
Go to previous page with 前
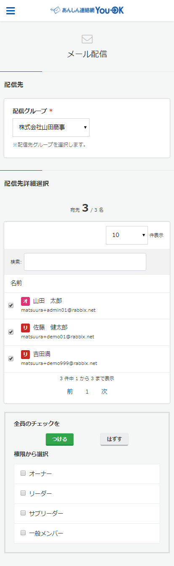(70, 392)
